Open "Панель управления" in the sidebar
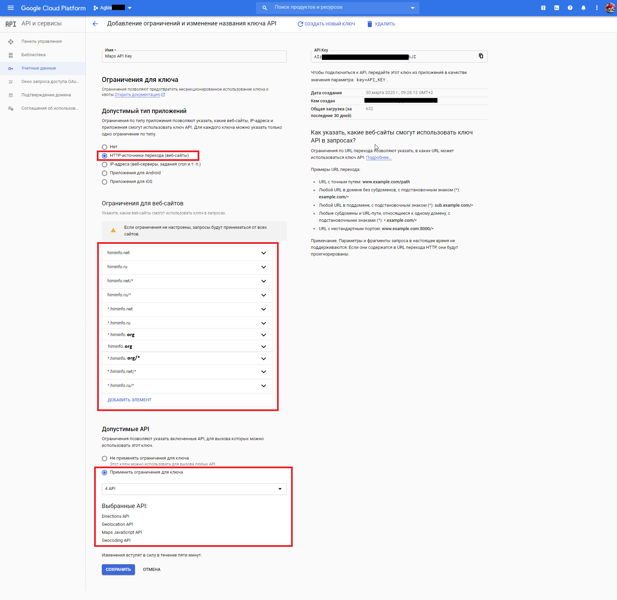The height and width of the screenshot is (600, 617). pyautogui.click(x=42, y=41)
